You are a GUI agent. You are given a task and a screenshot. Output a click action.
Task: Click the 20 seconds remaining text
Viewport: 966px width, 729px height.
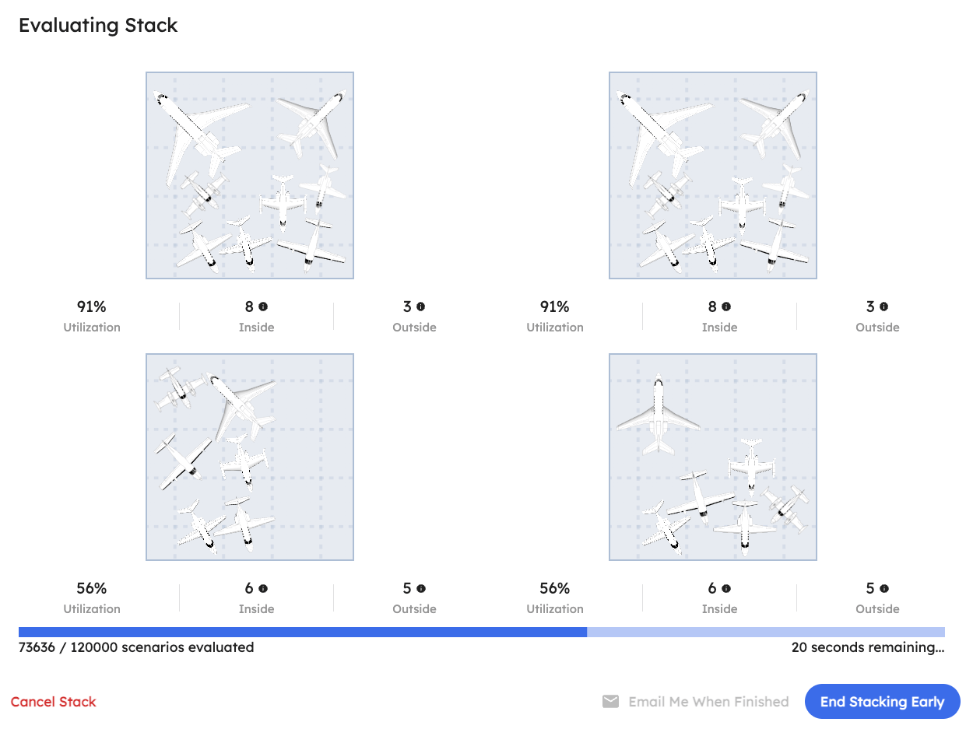[x=868, y=647]
